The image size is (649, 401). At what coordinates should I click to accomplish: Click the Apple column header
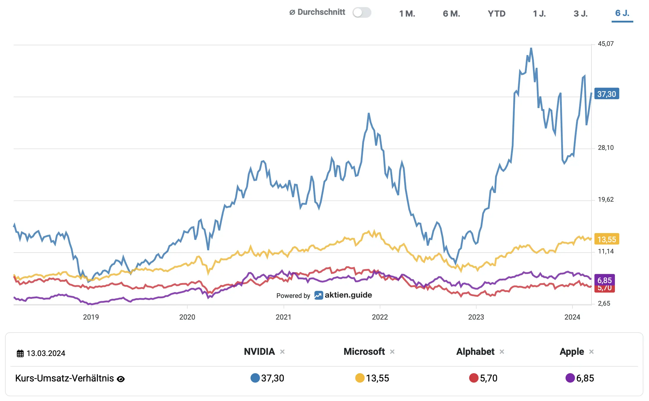click(572, 352)
